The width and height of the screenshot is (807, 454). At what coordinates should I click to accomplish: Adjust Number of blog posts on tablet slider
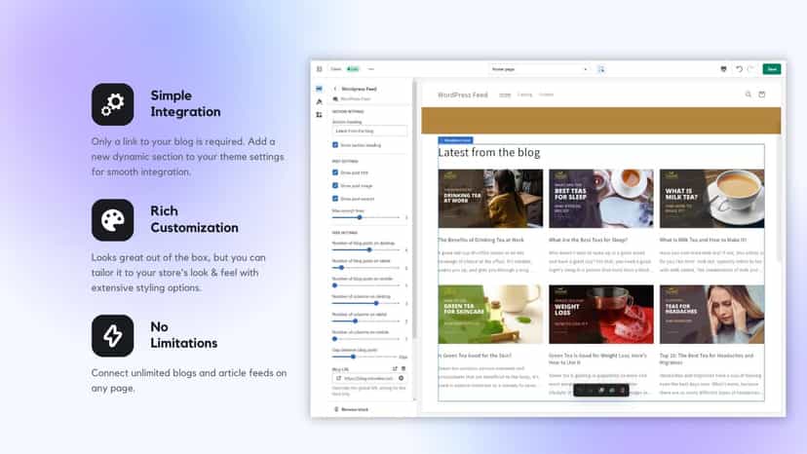365,268
